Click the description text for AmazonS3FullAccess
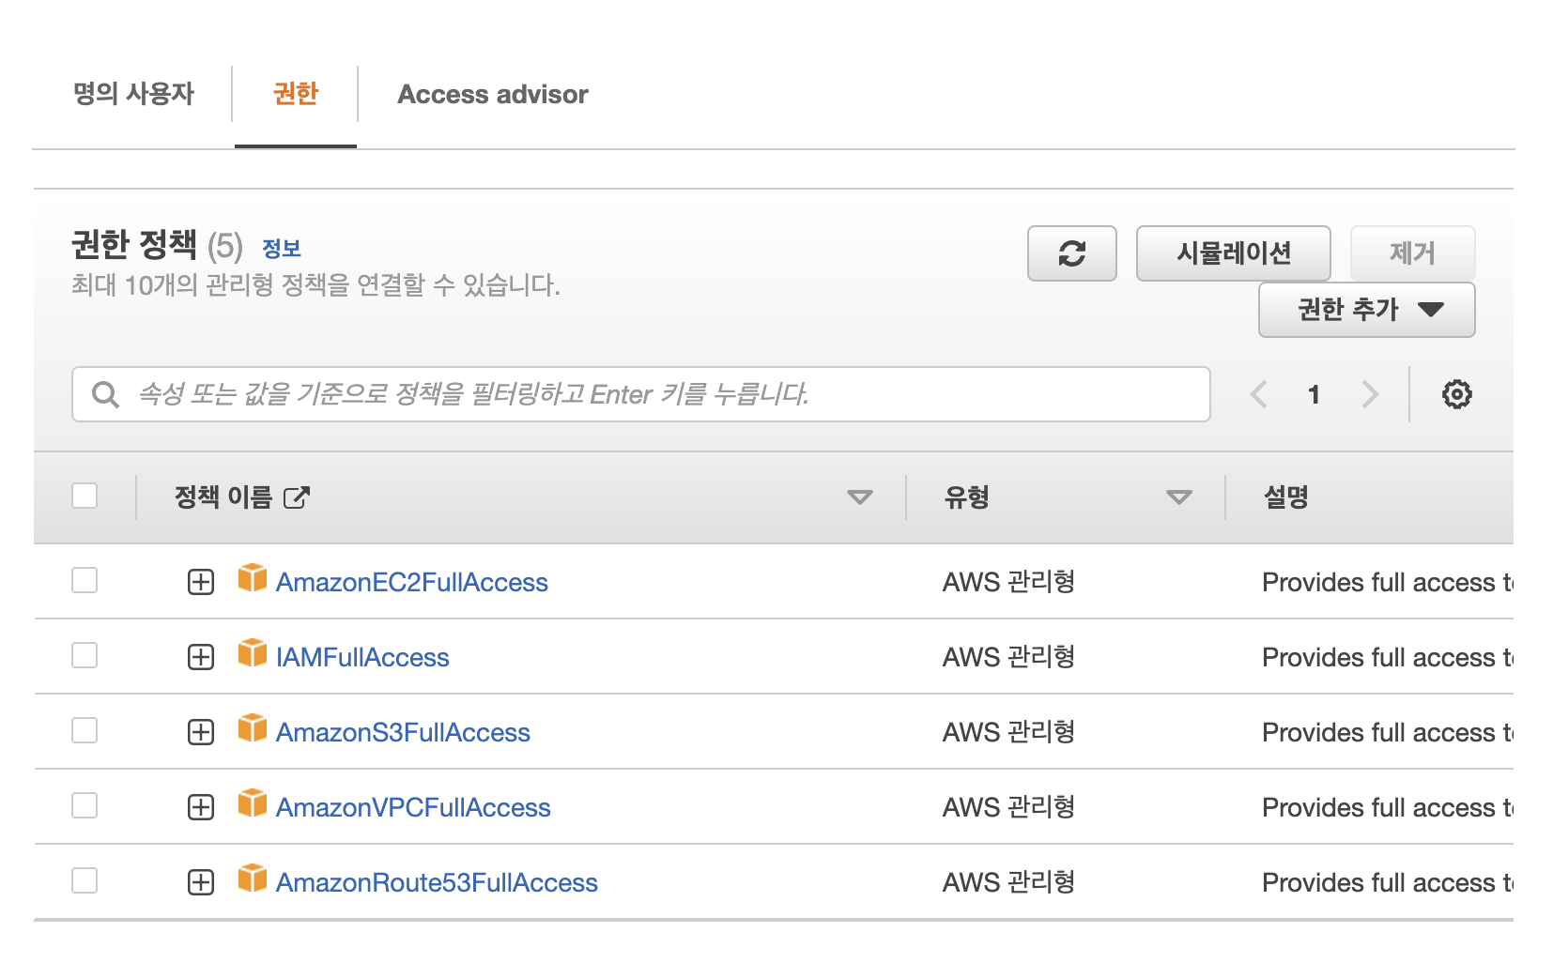 pyautogui.click(x=1388, y=732)
